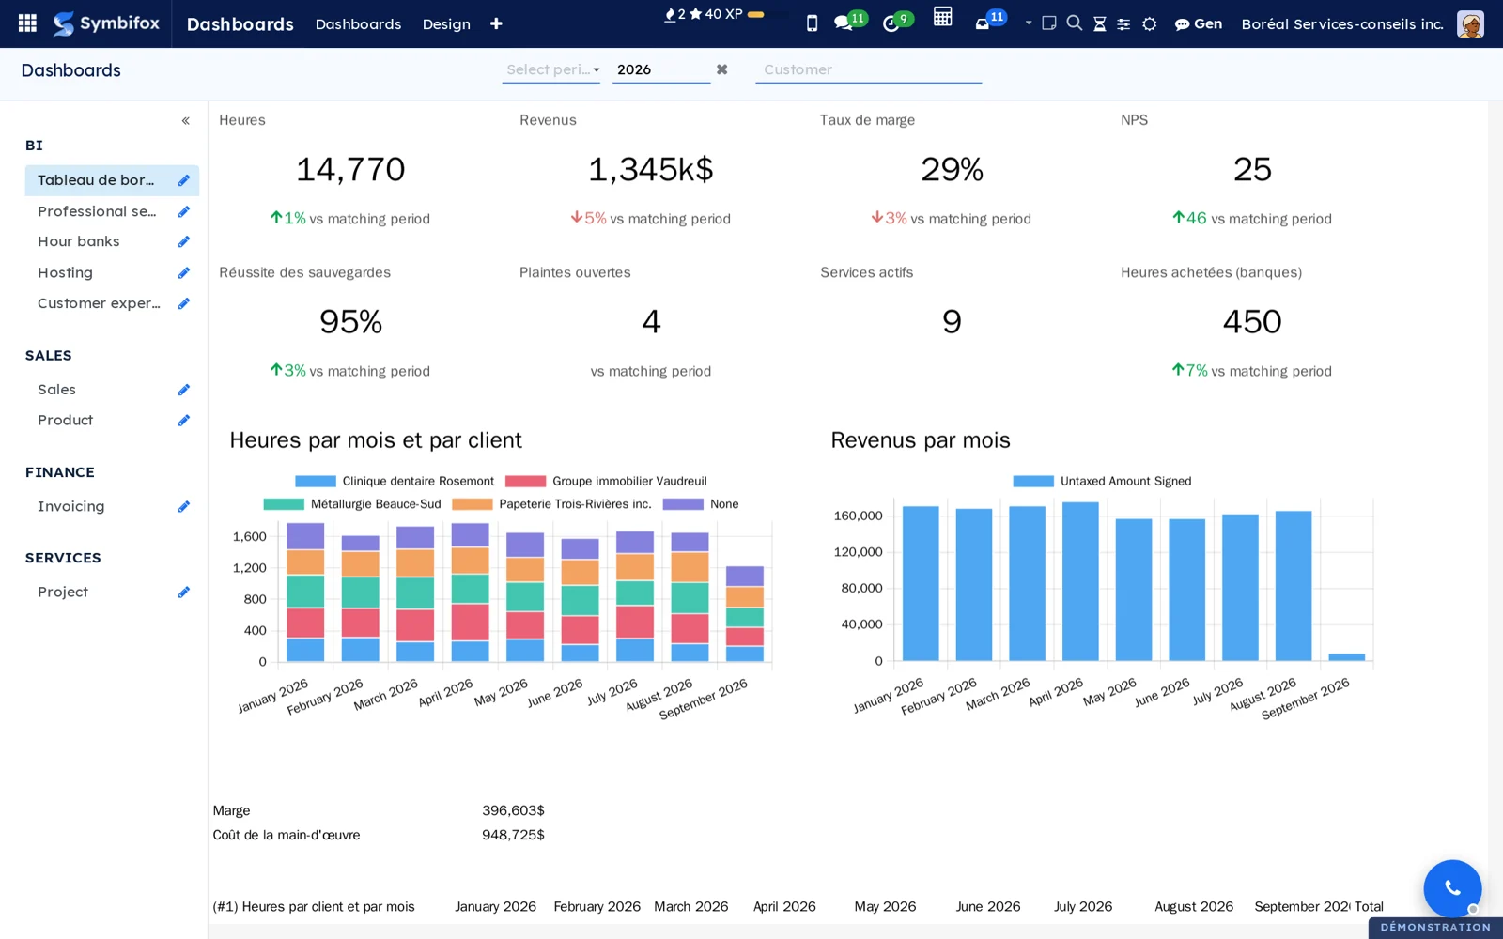Start a call with the phone button
This screenshot has height=939, width=1503.
coord(1452,888)
